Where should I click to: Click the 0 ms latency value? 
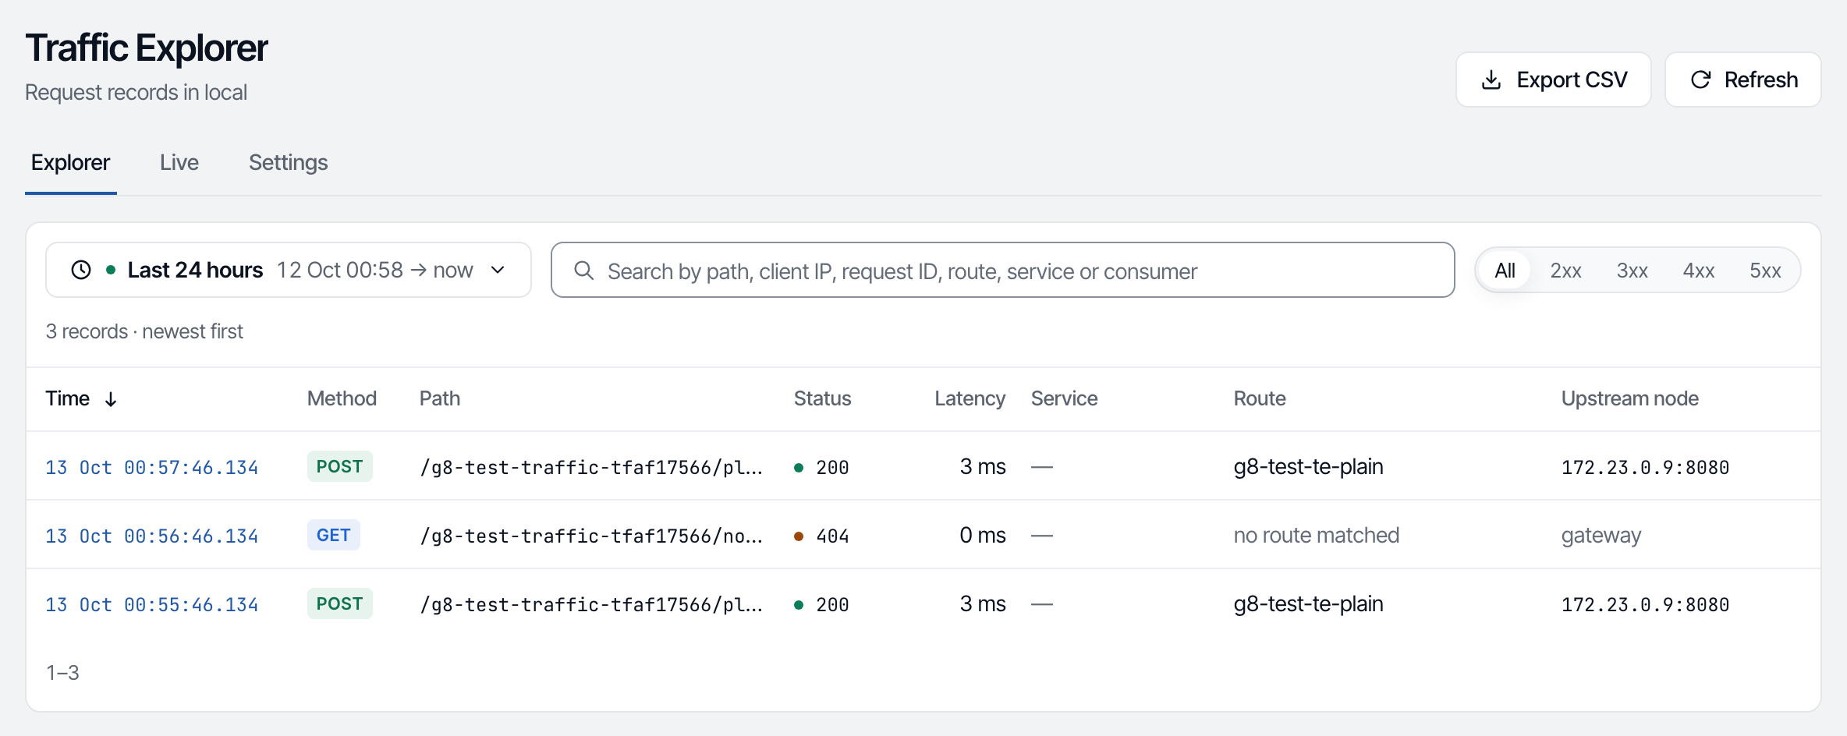coord(983,535)
